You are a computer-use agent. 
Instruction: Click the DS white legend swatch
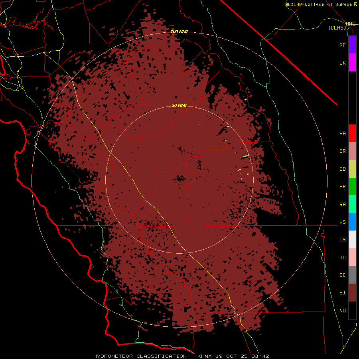(x=352, y=239)
